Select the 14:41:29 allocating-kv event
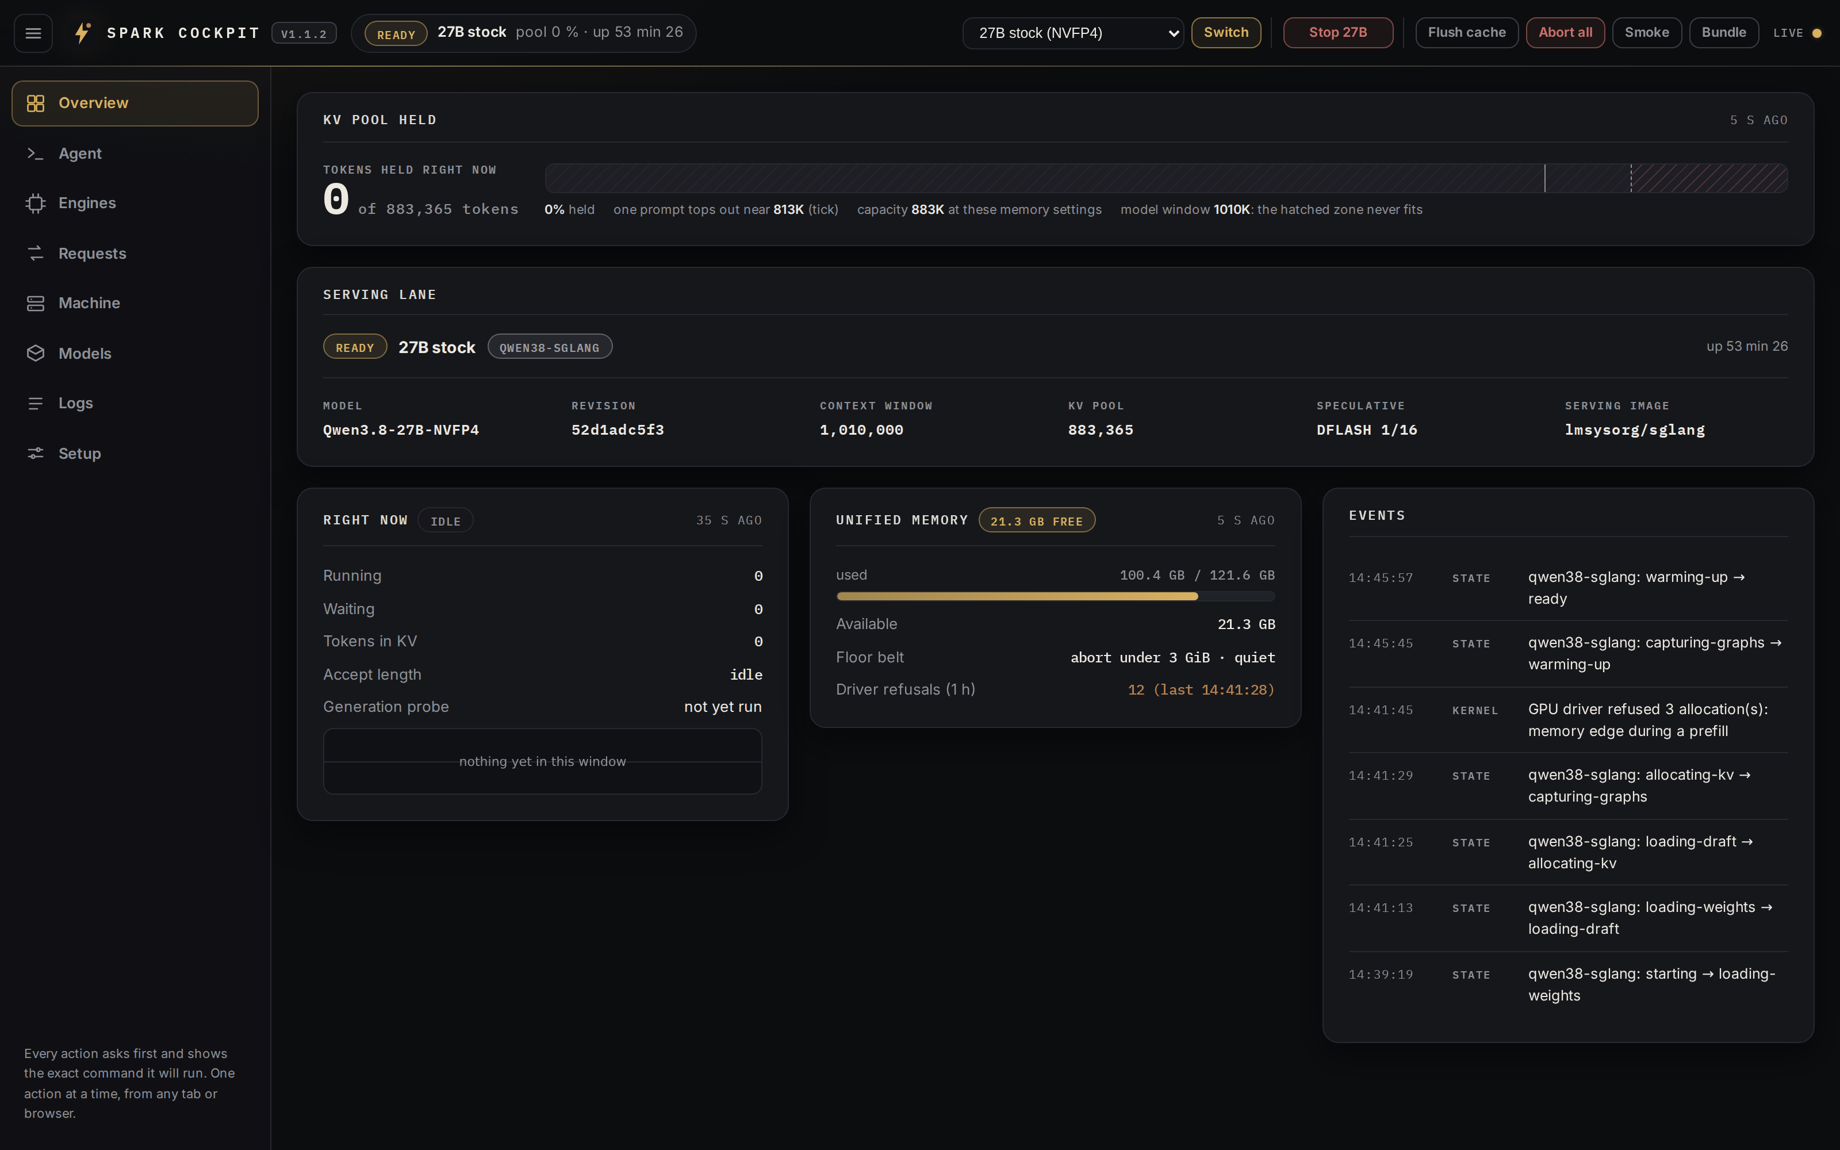The width and height of the screenshot is (1840, 1150). 1568,785
